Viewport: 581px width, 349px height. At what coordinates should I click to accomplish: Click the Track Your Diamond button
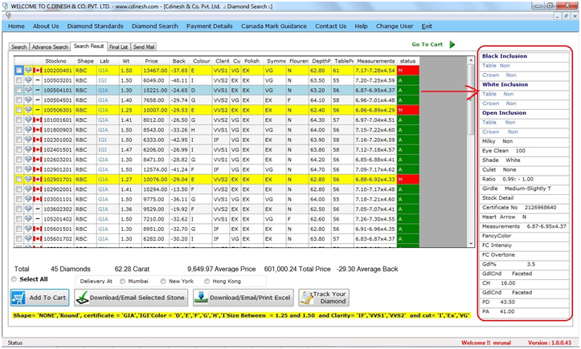tap(324, 298)
